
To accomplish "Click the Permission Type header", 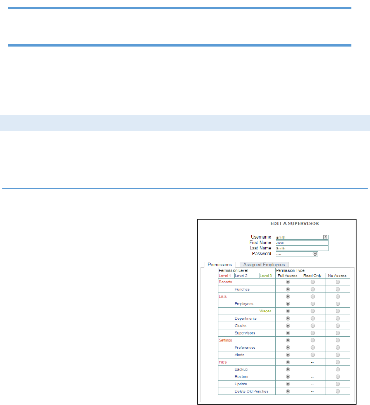I will pos(290,270).
